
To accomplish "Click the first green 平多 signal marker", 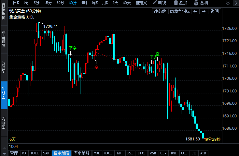I will tap(72, 48).
